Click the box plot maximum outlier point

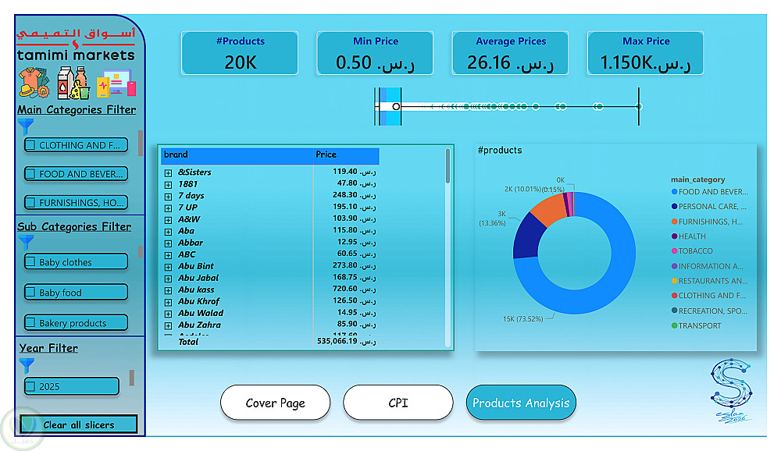tap(639, 107)
